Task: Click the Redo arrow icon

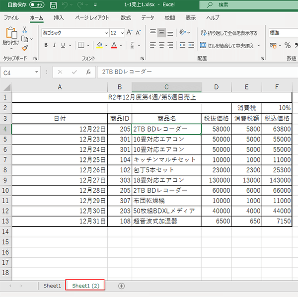Action: click(x=80, y=5)
